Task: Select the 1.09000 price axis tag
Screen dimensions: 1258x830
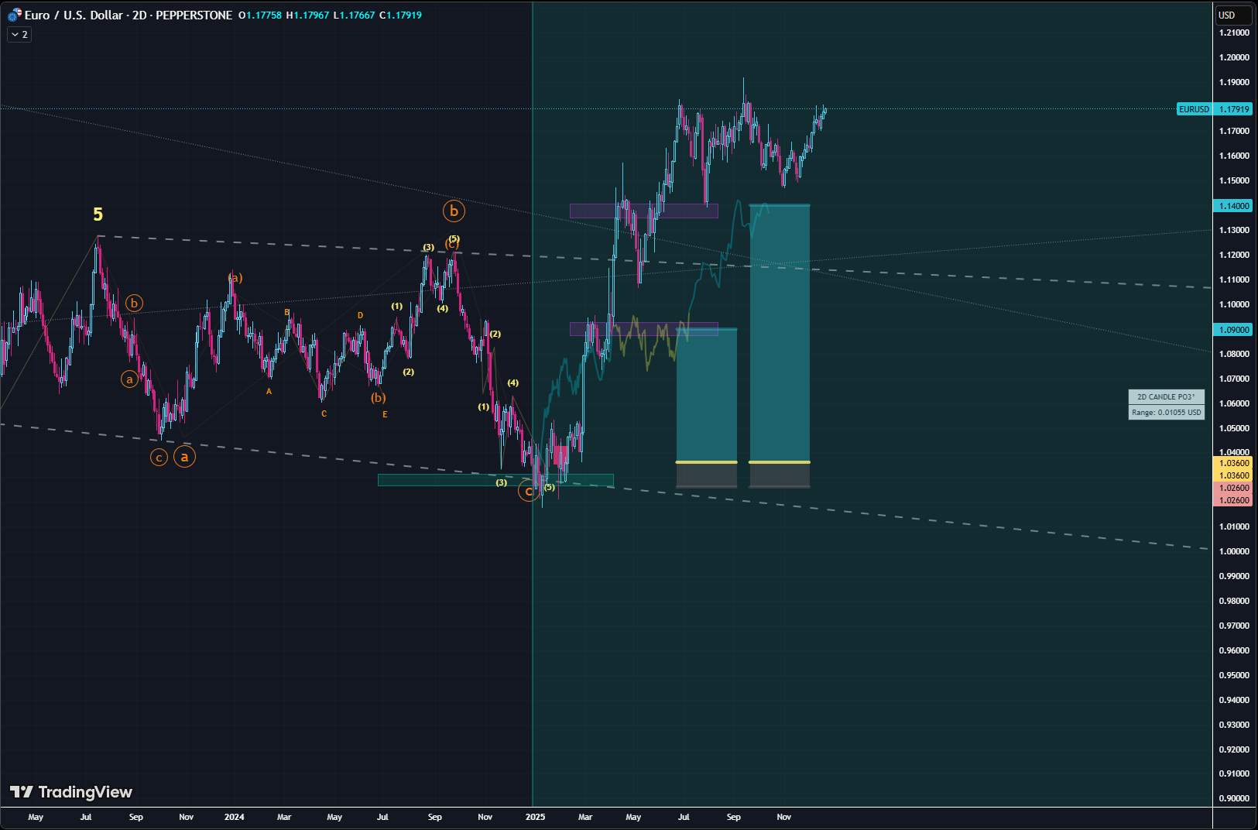Action: (x=1234, y=330)
